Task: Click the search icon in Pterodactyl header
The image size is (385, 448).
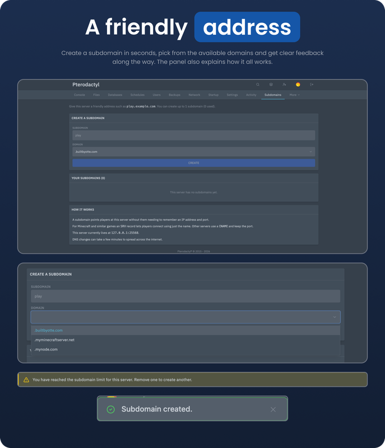Action: point(258,85)
